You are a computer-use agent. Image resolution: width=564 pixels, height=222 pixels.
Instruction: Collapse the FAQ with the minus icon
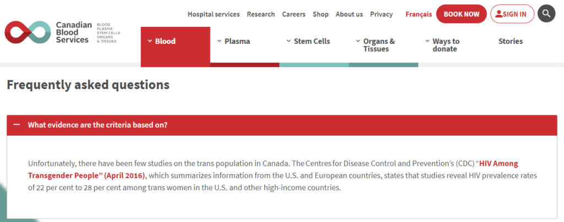pyautogui.click(x=16, y=125)
